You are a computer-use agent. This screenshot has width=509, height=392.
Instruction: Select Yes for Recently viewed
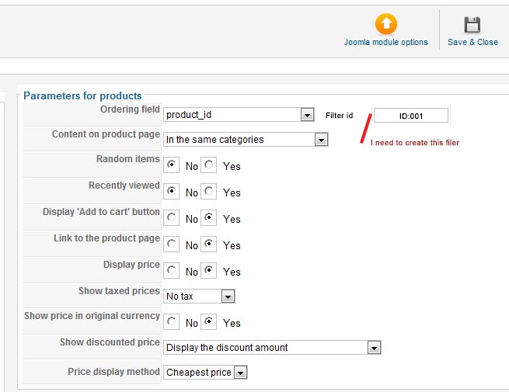(x=209, y=191)
